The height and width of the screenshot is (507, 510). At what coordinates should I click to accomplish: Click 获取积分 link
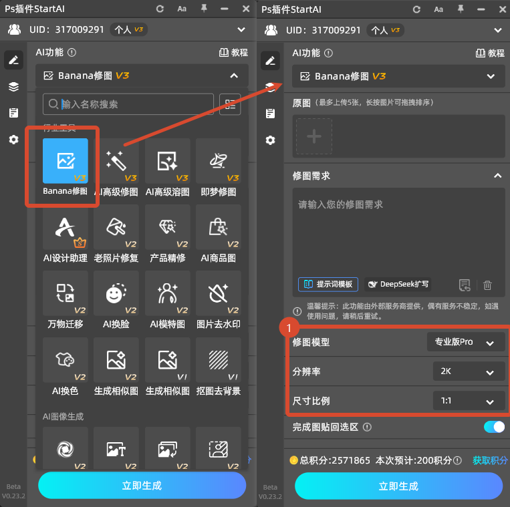[x=490, y=460]
